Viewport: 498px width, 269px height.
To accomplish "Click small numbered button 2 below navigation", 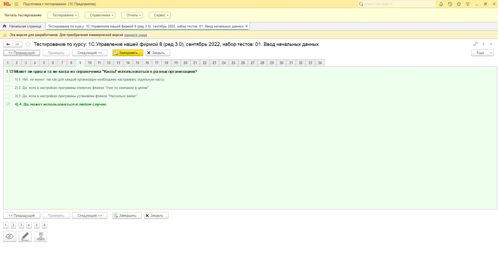I will coord(13,225).
